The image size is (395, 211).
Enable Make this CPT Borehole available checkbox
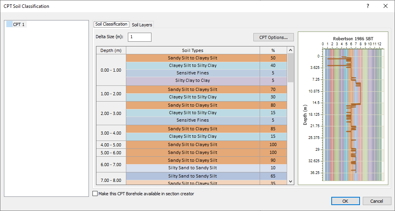[x=95, y=194]
